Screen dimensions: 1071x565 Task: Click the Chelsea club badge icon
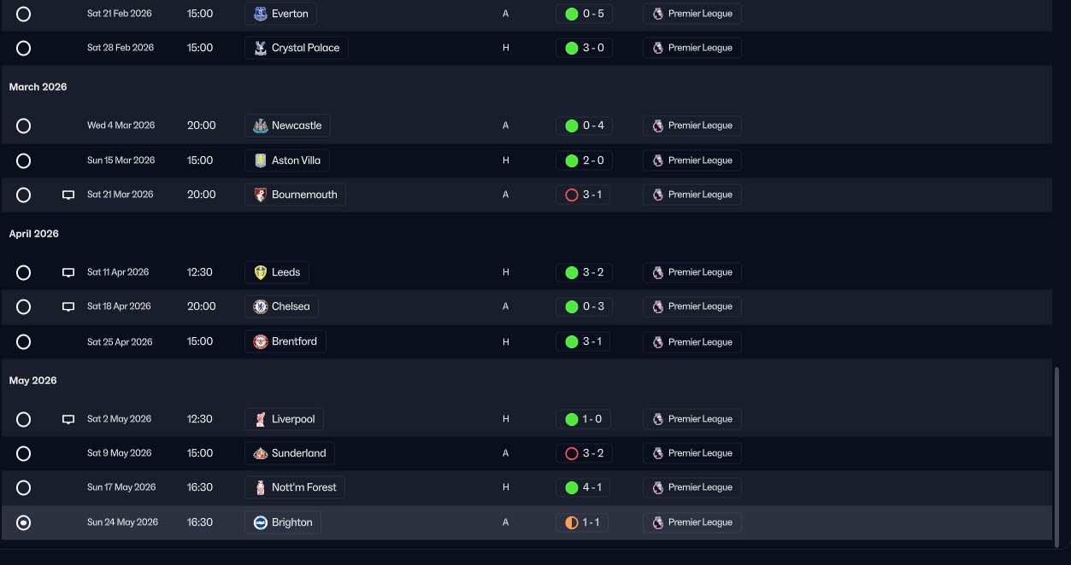[x=261, y=306]
